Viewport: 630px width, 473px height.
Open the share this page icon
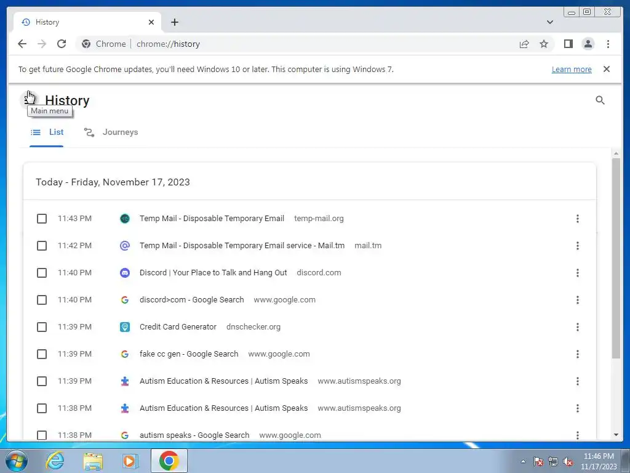click(524, 44)
